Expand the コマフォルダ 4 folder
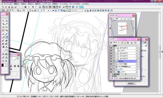 click(x=116, y=56)
